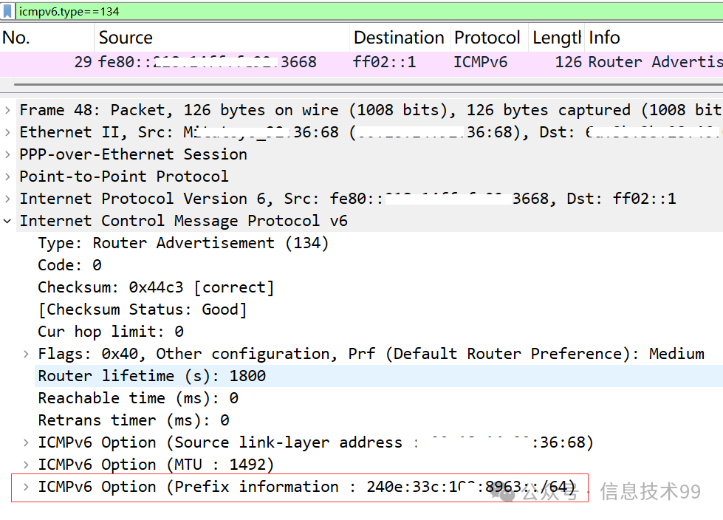Select the Checksum: 0x44c3 field
The width and height of the screenshot is (723, 520).
tap(155, 287)
